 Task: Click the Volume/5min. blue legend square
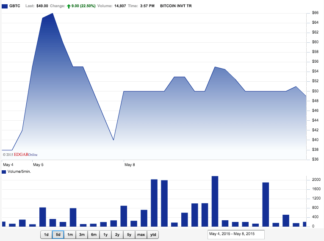click(4, 172)
